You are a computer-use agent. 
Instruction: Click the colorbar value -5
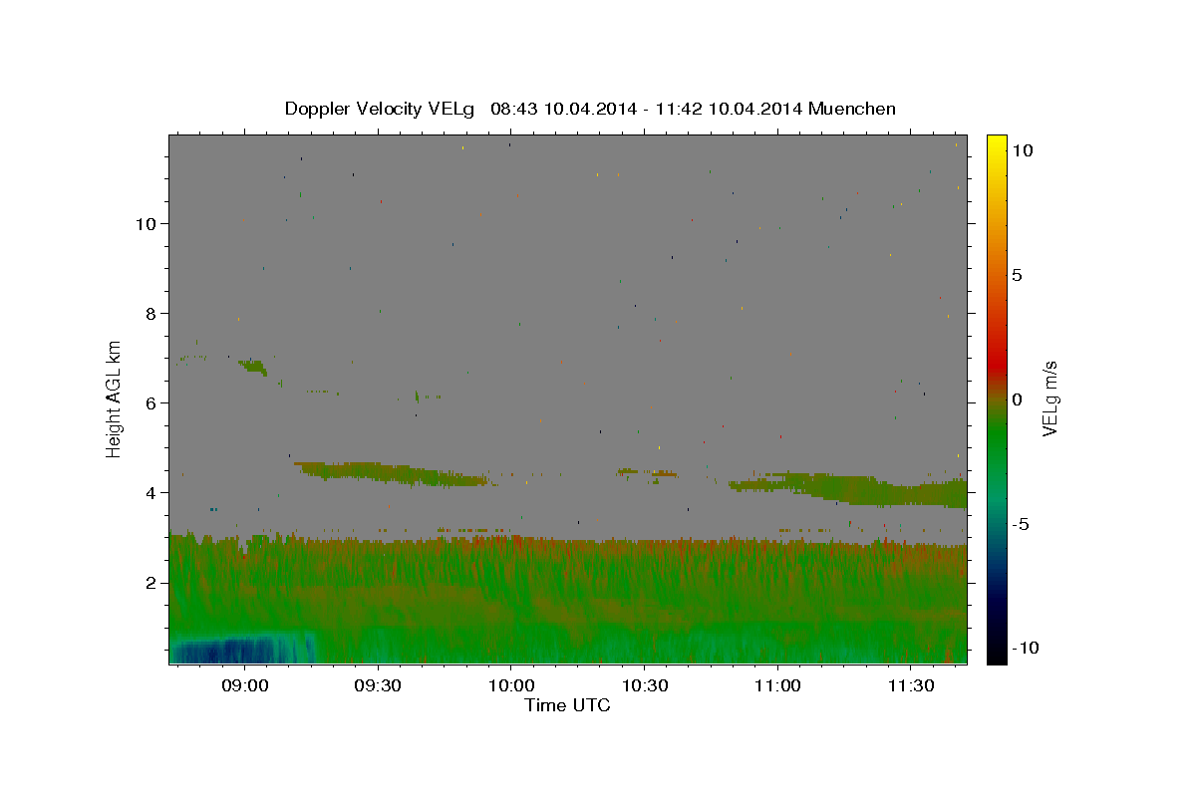(1021, 524)
